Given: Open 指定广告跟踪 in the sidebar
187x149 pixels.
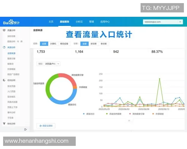Looking at the screenshot, I should coord(13,74).
